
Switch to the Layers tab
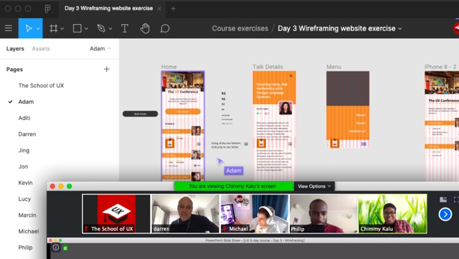(15, 48)
